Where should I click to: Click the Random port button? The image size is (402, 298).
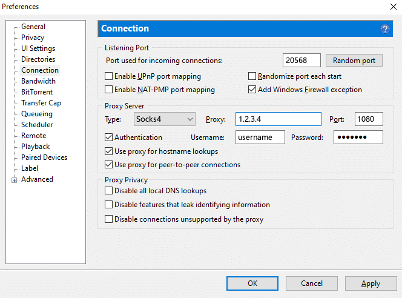(354, 61)
